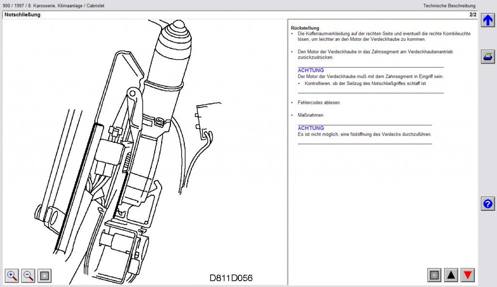Zoom out of the diagram with magnifier minus

click(28, 275)
